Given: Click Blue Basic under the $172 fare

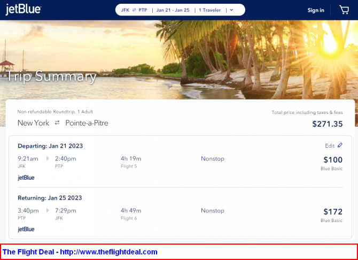Looking at the screenshot, I should coord(331,220).
